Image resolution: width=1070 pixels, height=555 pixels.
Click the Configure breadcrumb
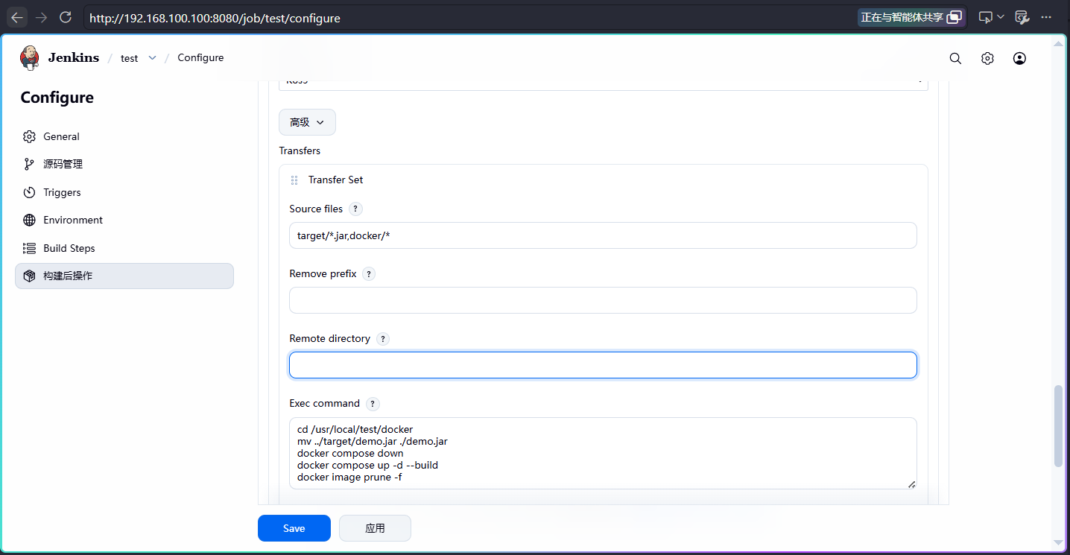click(200, 57)
